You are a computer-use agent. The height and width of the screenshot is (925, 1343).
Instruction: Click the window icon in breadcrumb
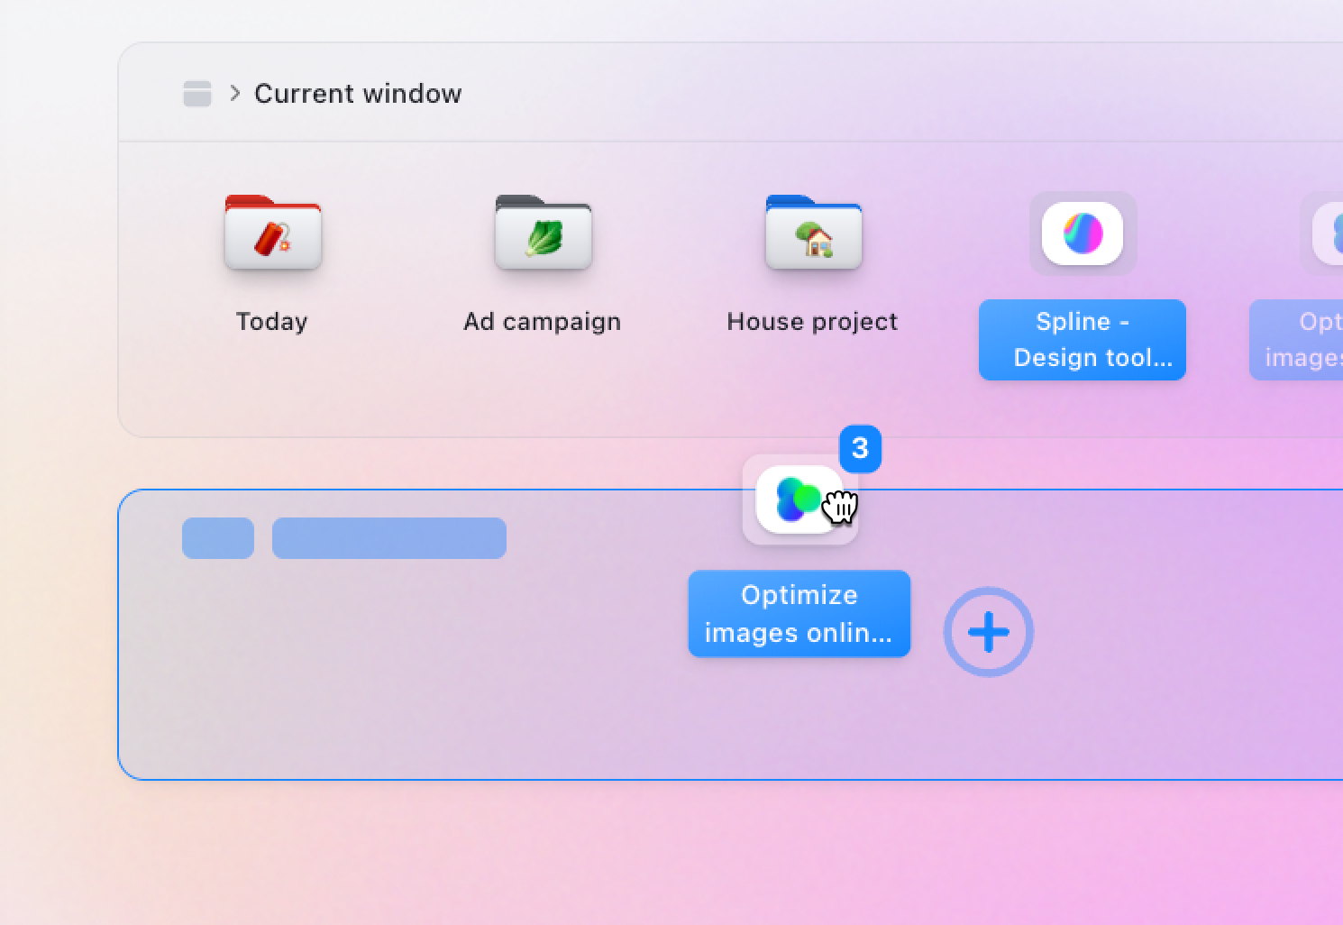[x=197, y=94]
